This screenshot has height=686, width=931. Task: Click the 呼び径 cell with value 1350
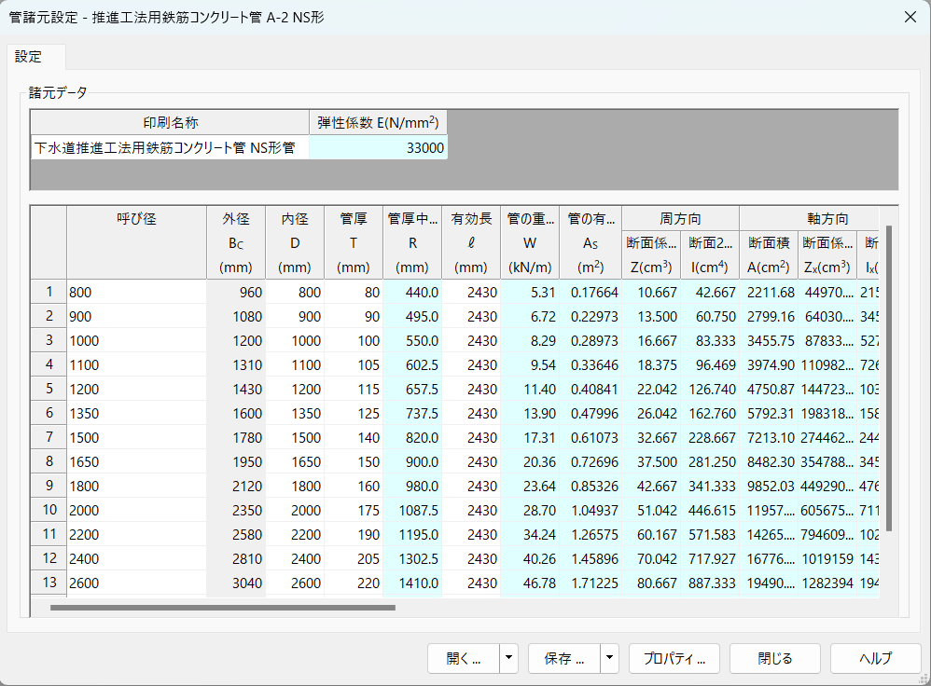click(136, 413)
